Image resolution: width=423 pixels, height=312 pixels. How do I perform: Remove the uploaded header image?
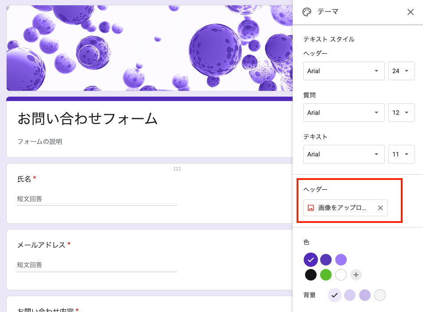pyautogui.click(x=380, y=208)
